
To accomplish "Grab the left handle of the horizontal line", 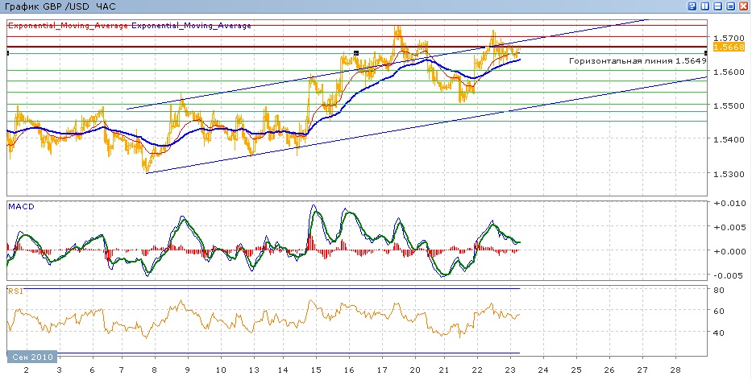I will pyautogui.click(x=8, y=53).
